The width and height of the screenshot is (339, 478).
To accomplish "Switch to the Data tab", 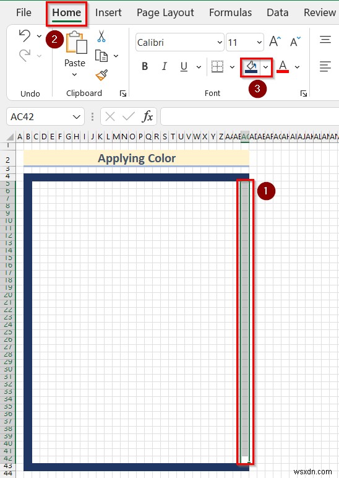I will pos(278,12).
